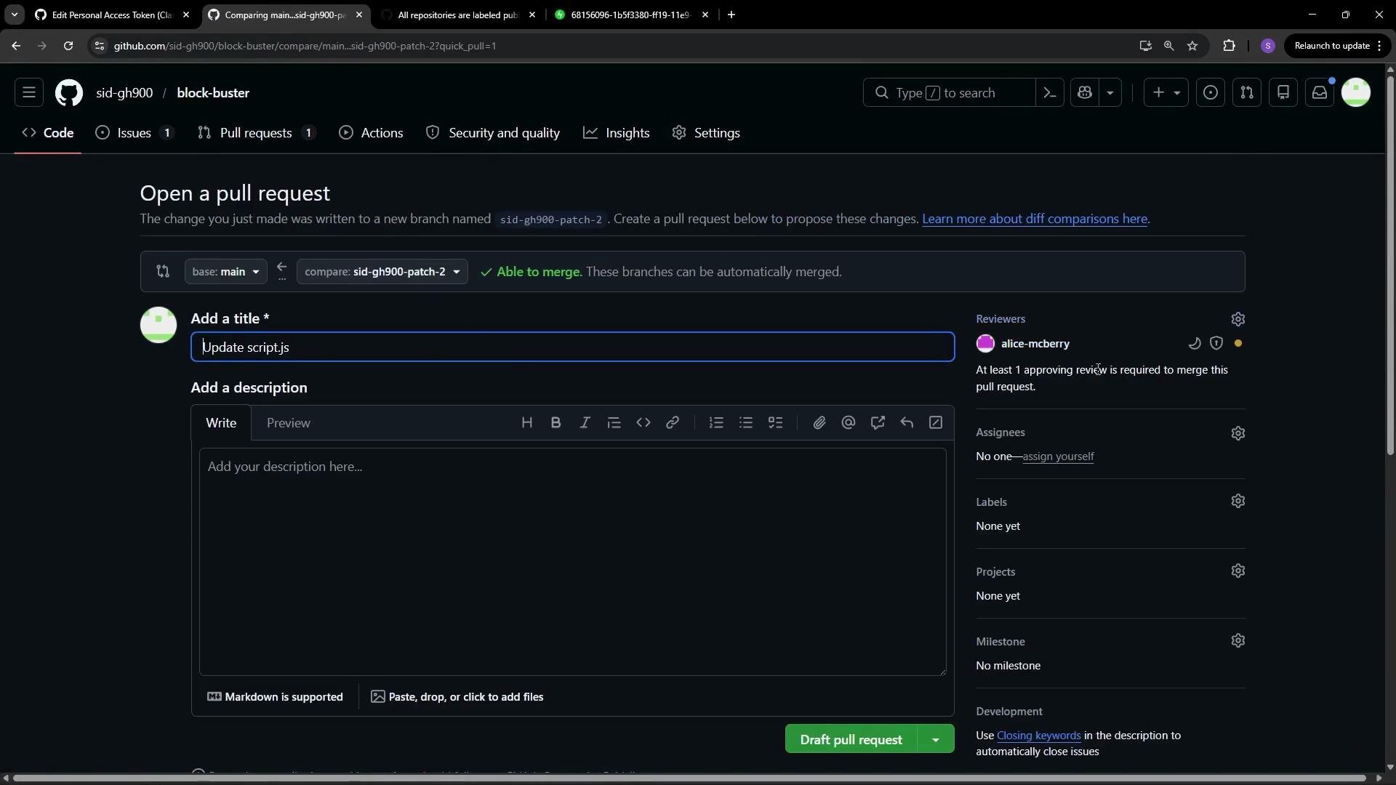This screenshot has width=1396, height=785.
Task: Open Copilot chat icon
Action: 1086,93
